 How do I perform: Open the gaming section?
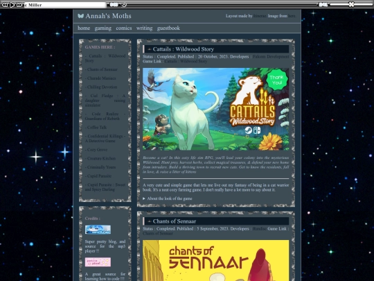(103, 28)
